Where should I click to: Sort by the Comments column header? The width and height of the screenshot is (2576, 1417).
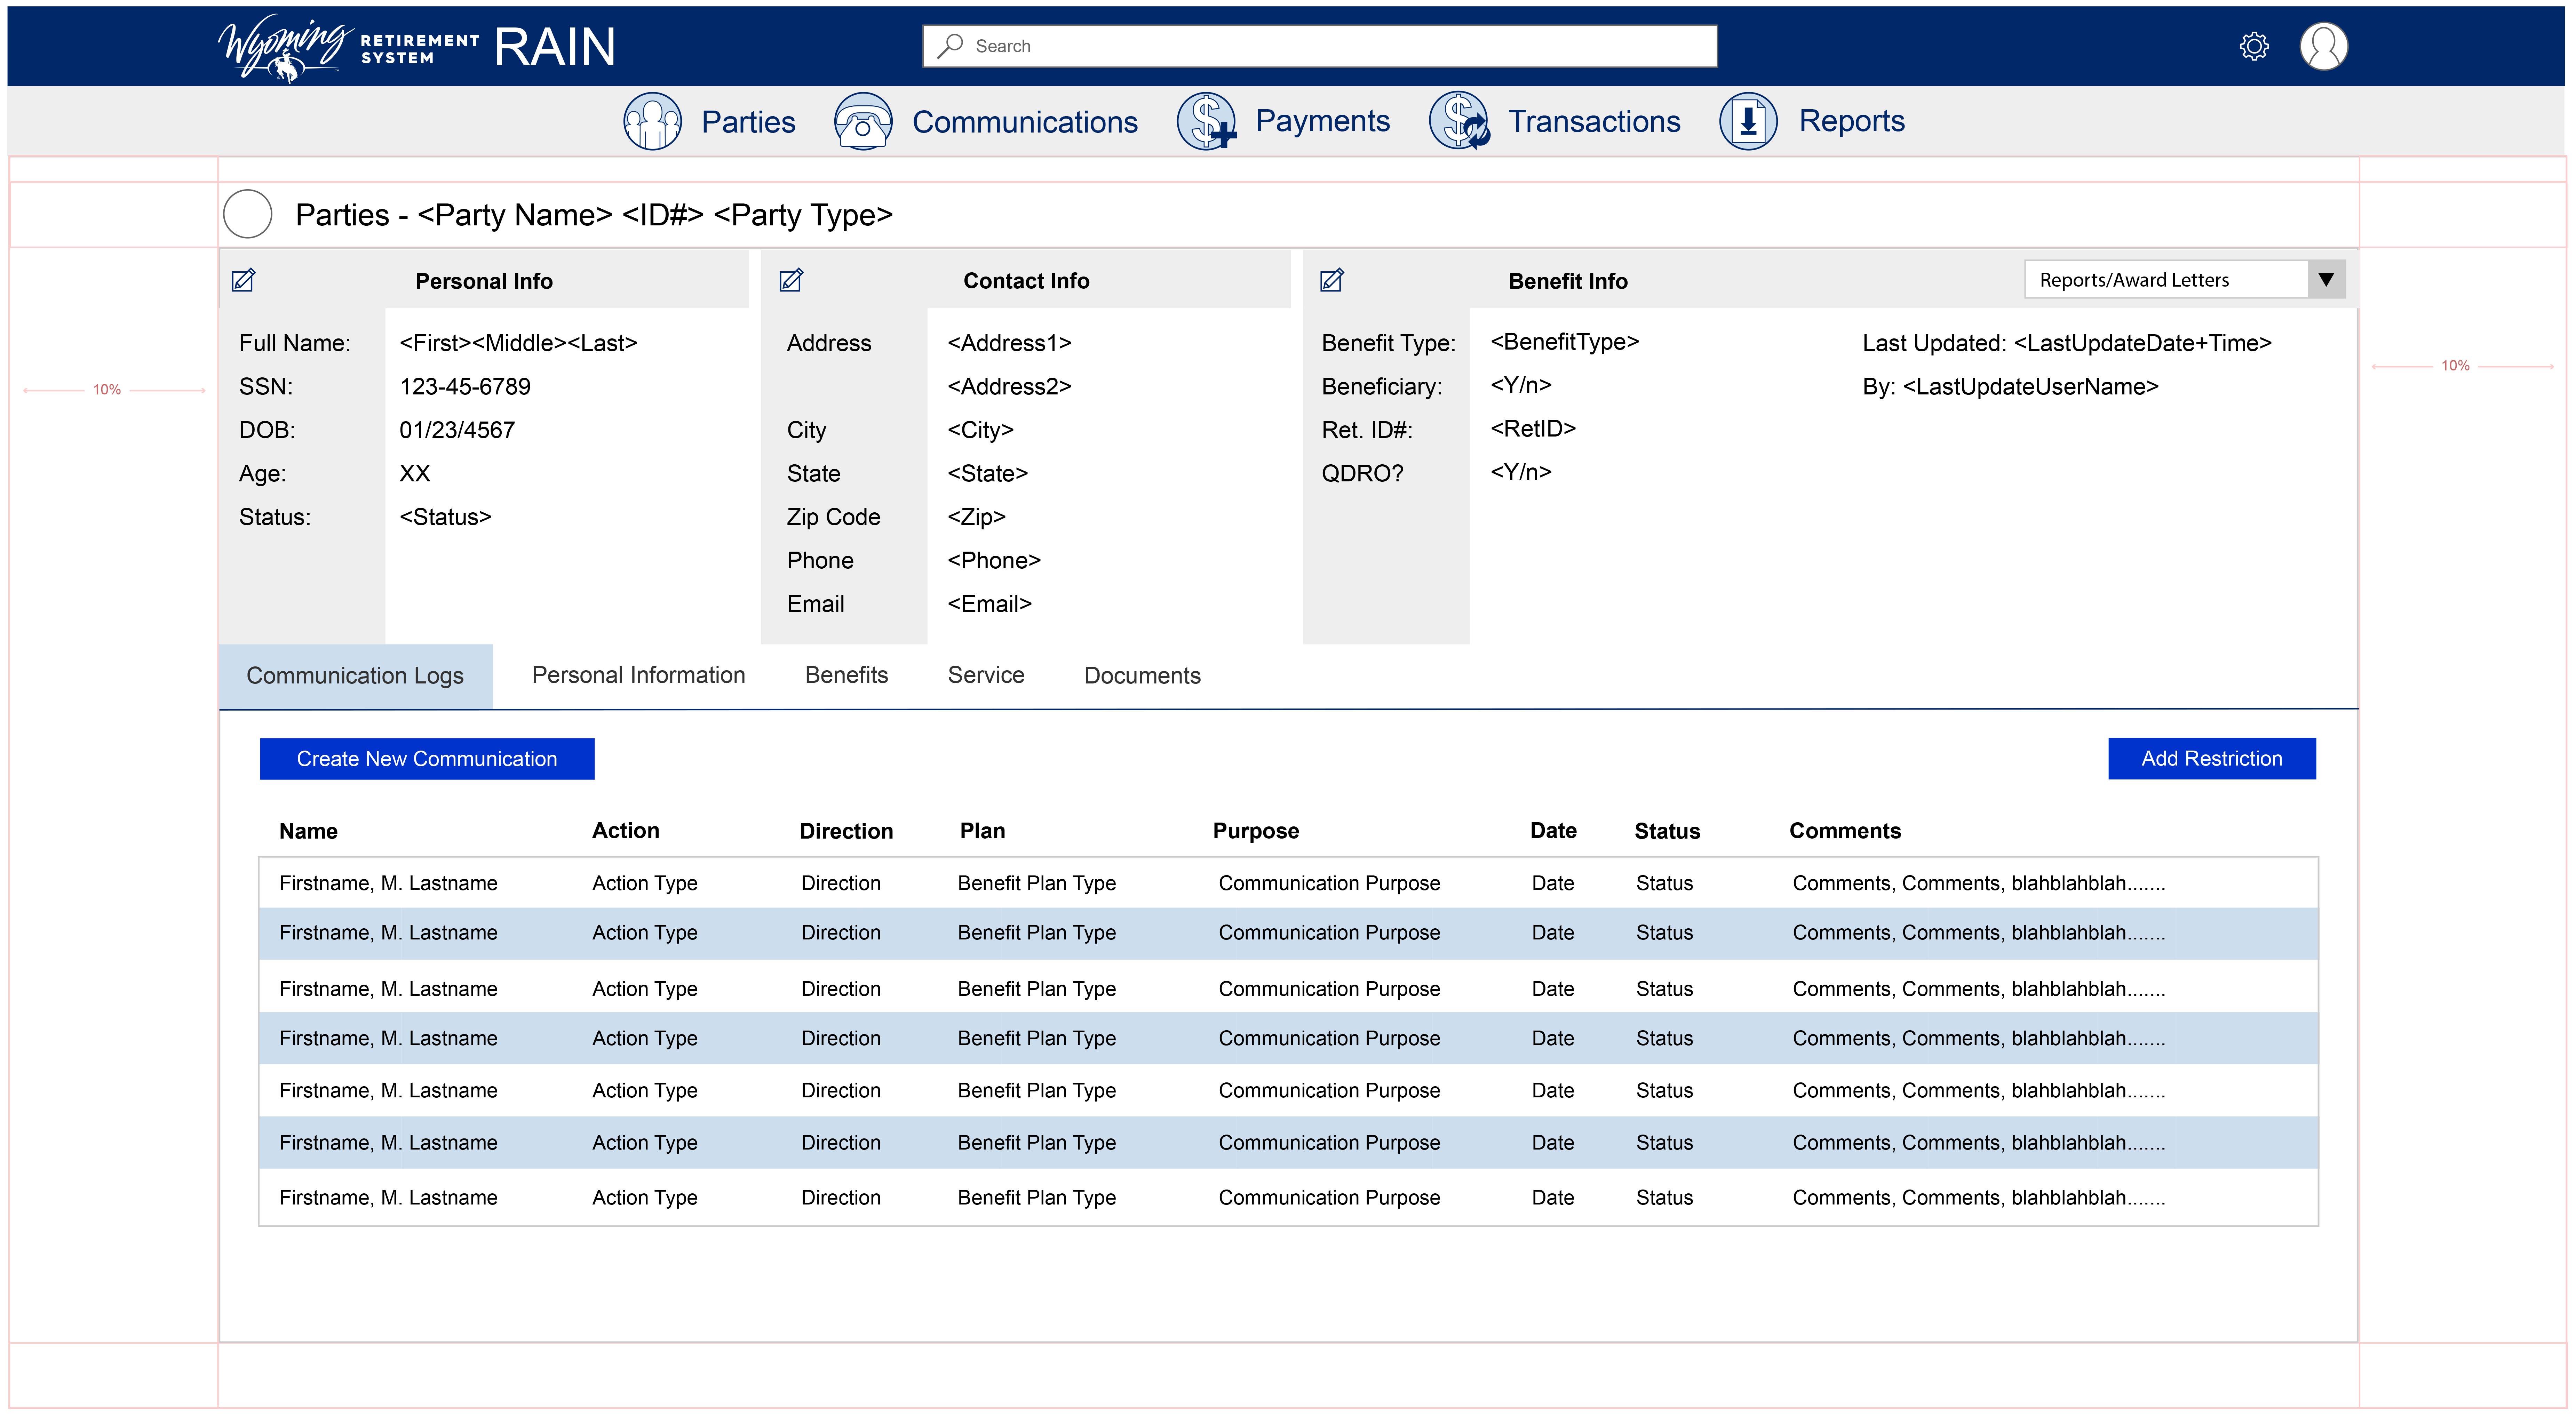pos(1845,831)
